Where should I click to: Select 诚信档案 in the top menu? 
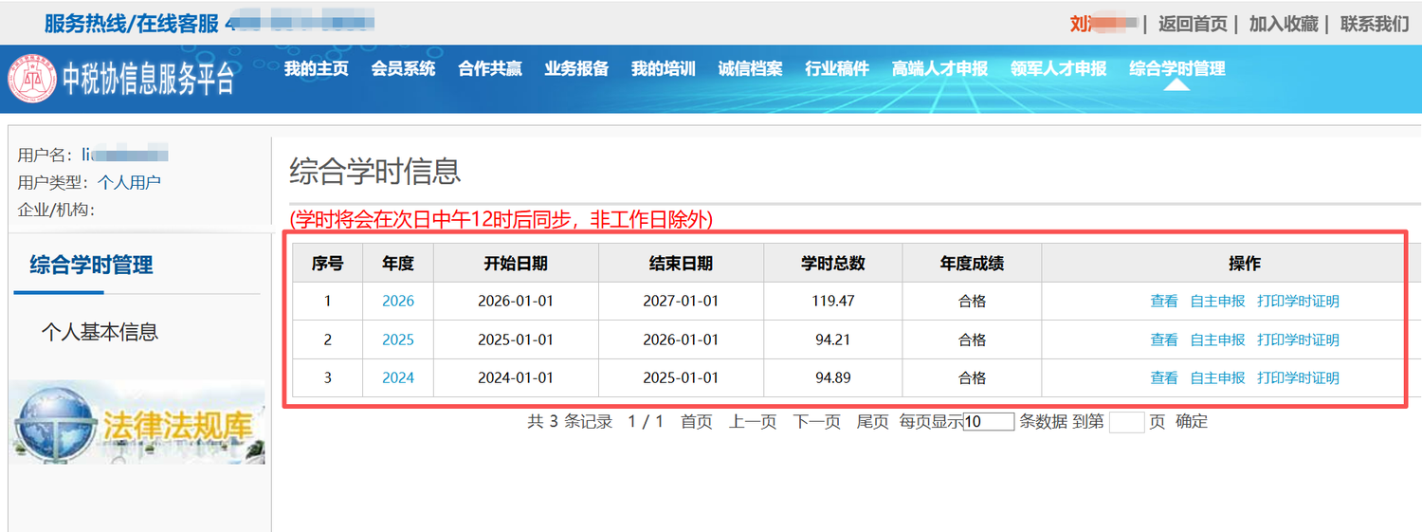[750, 68]
